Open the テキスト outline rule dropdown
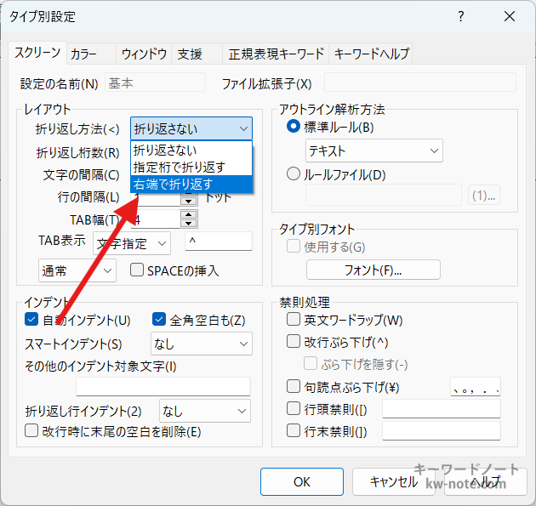The height and width of the screenshot is (506, 536). click(373, 151)
